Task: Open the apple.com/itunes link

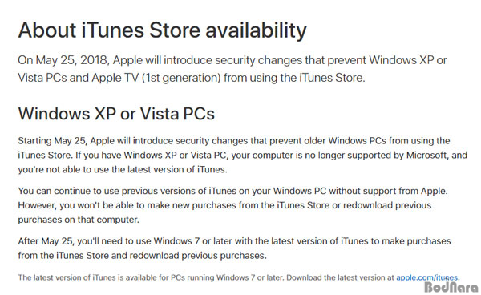Action: point(428,278)
